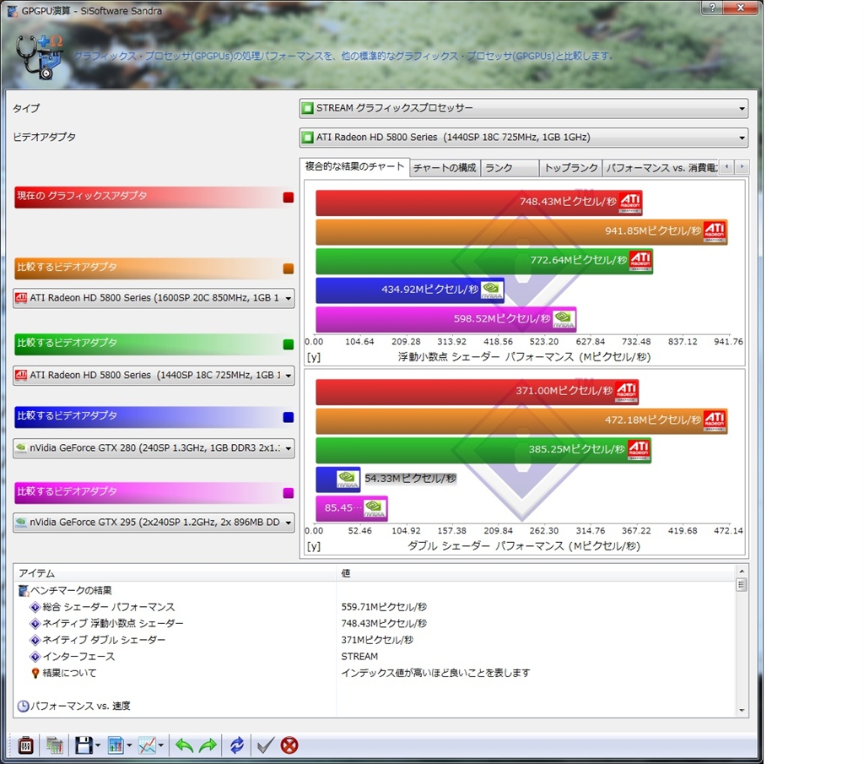The width and height of the screenshot is (864, 764).
Task: Select the インターフェース row
Action: pyautogui.click(x=375, y=657)
